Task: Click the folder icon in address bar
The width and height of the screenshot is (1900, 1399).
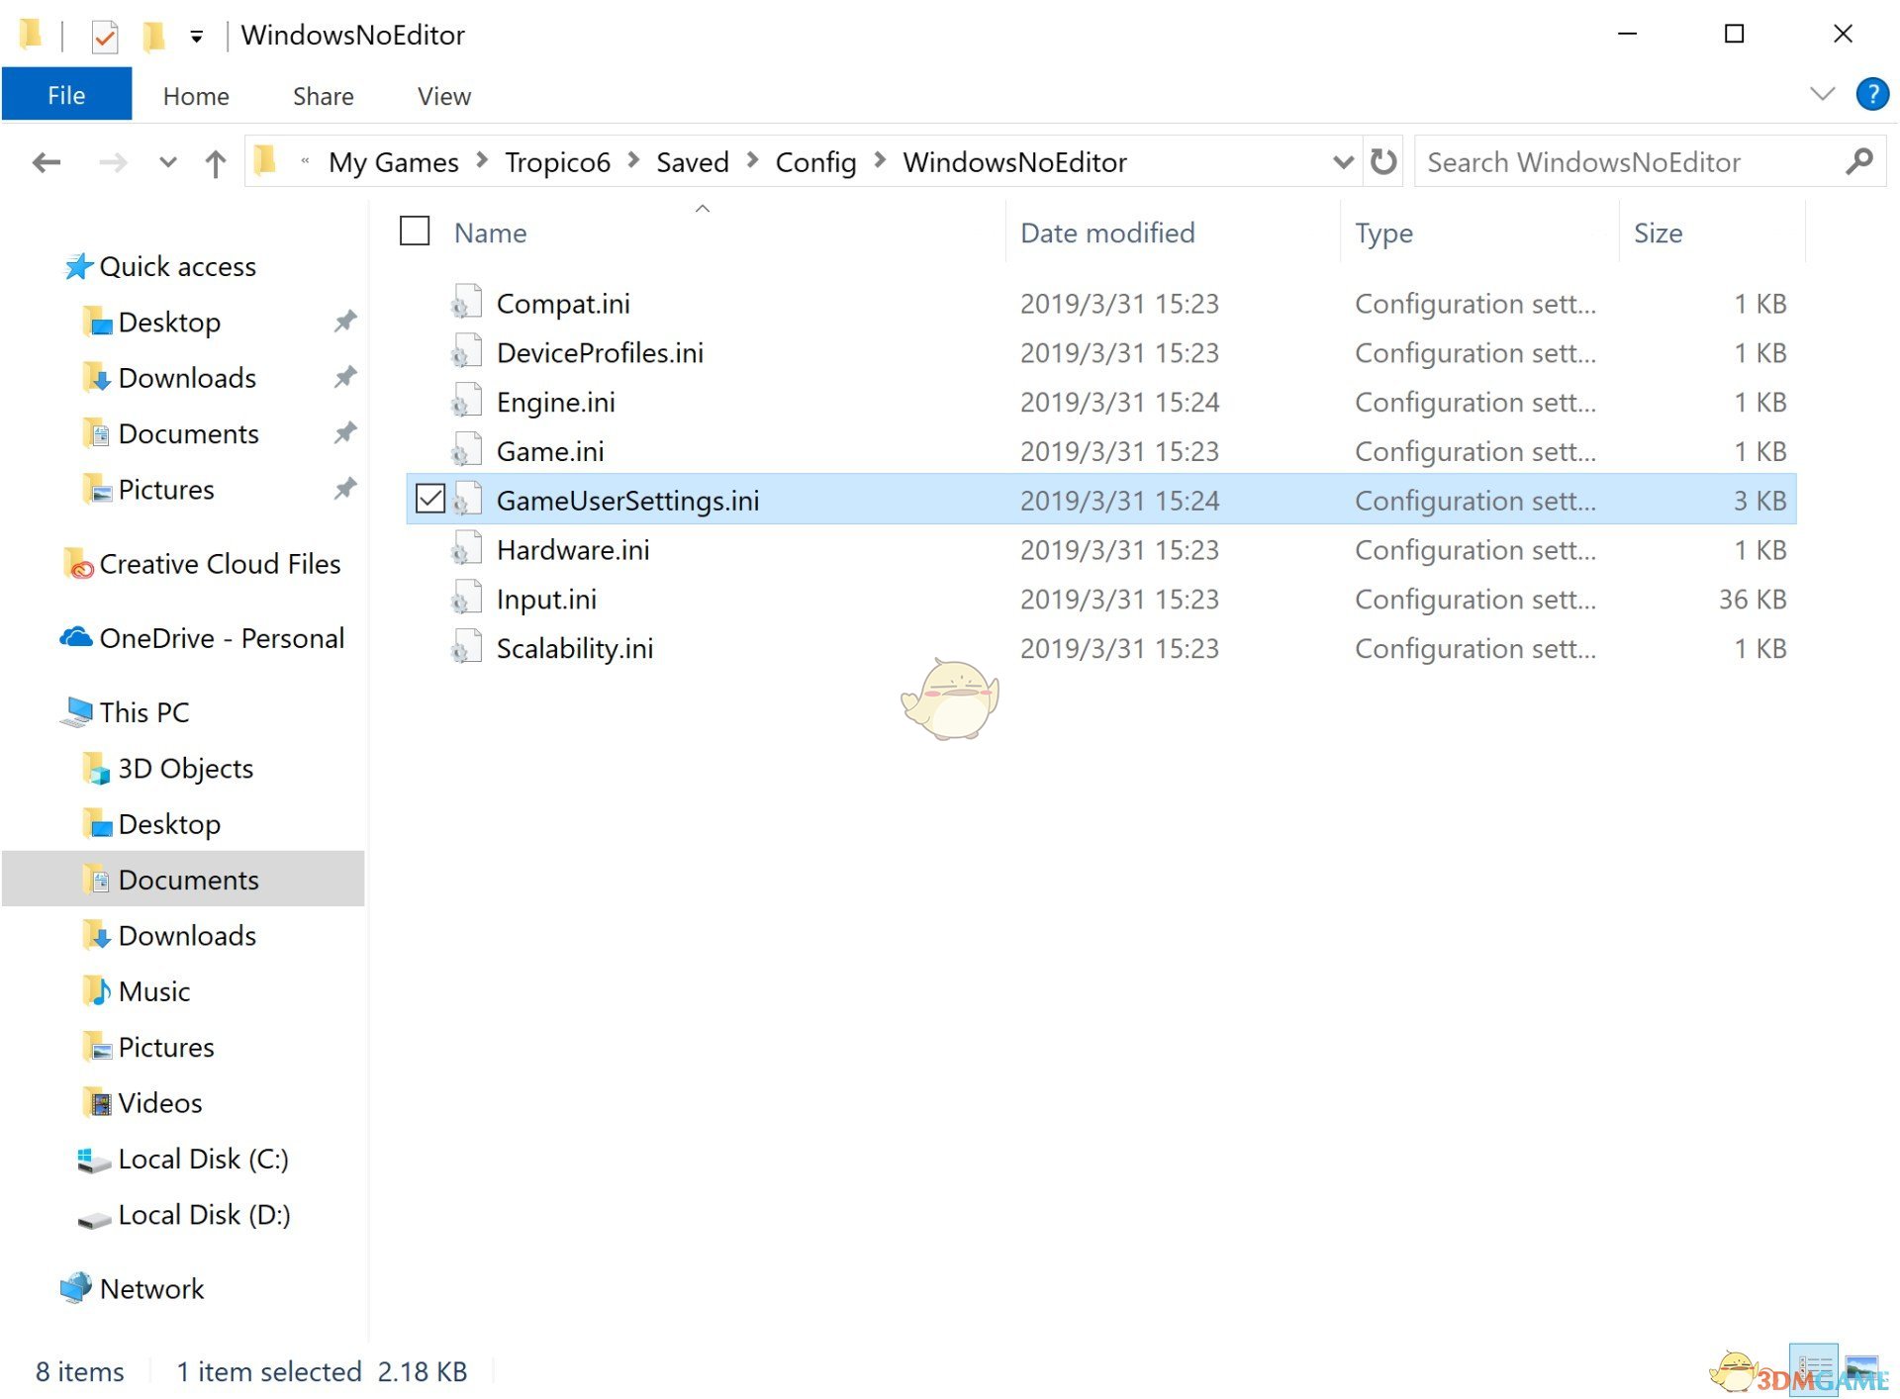Action: 265,160
